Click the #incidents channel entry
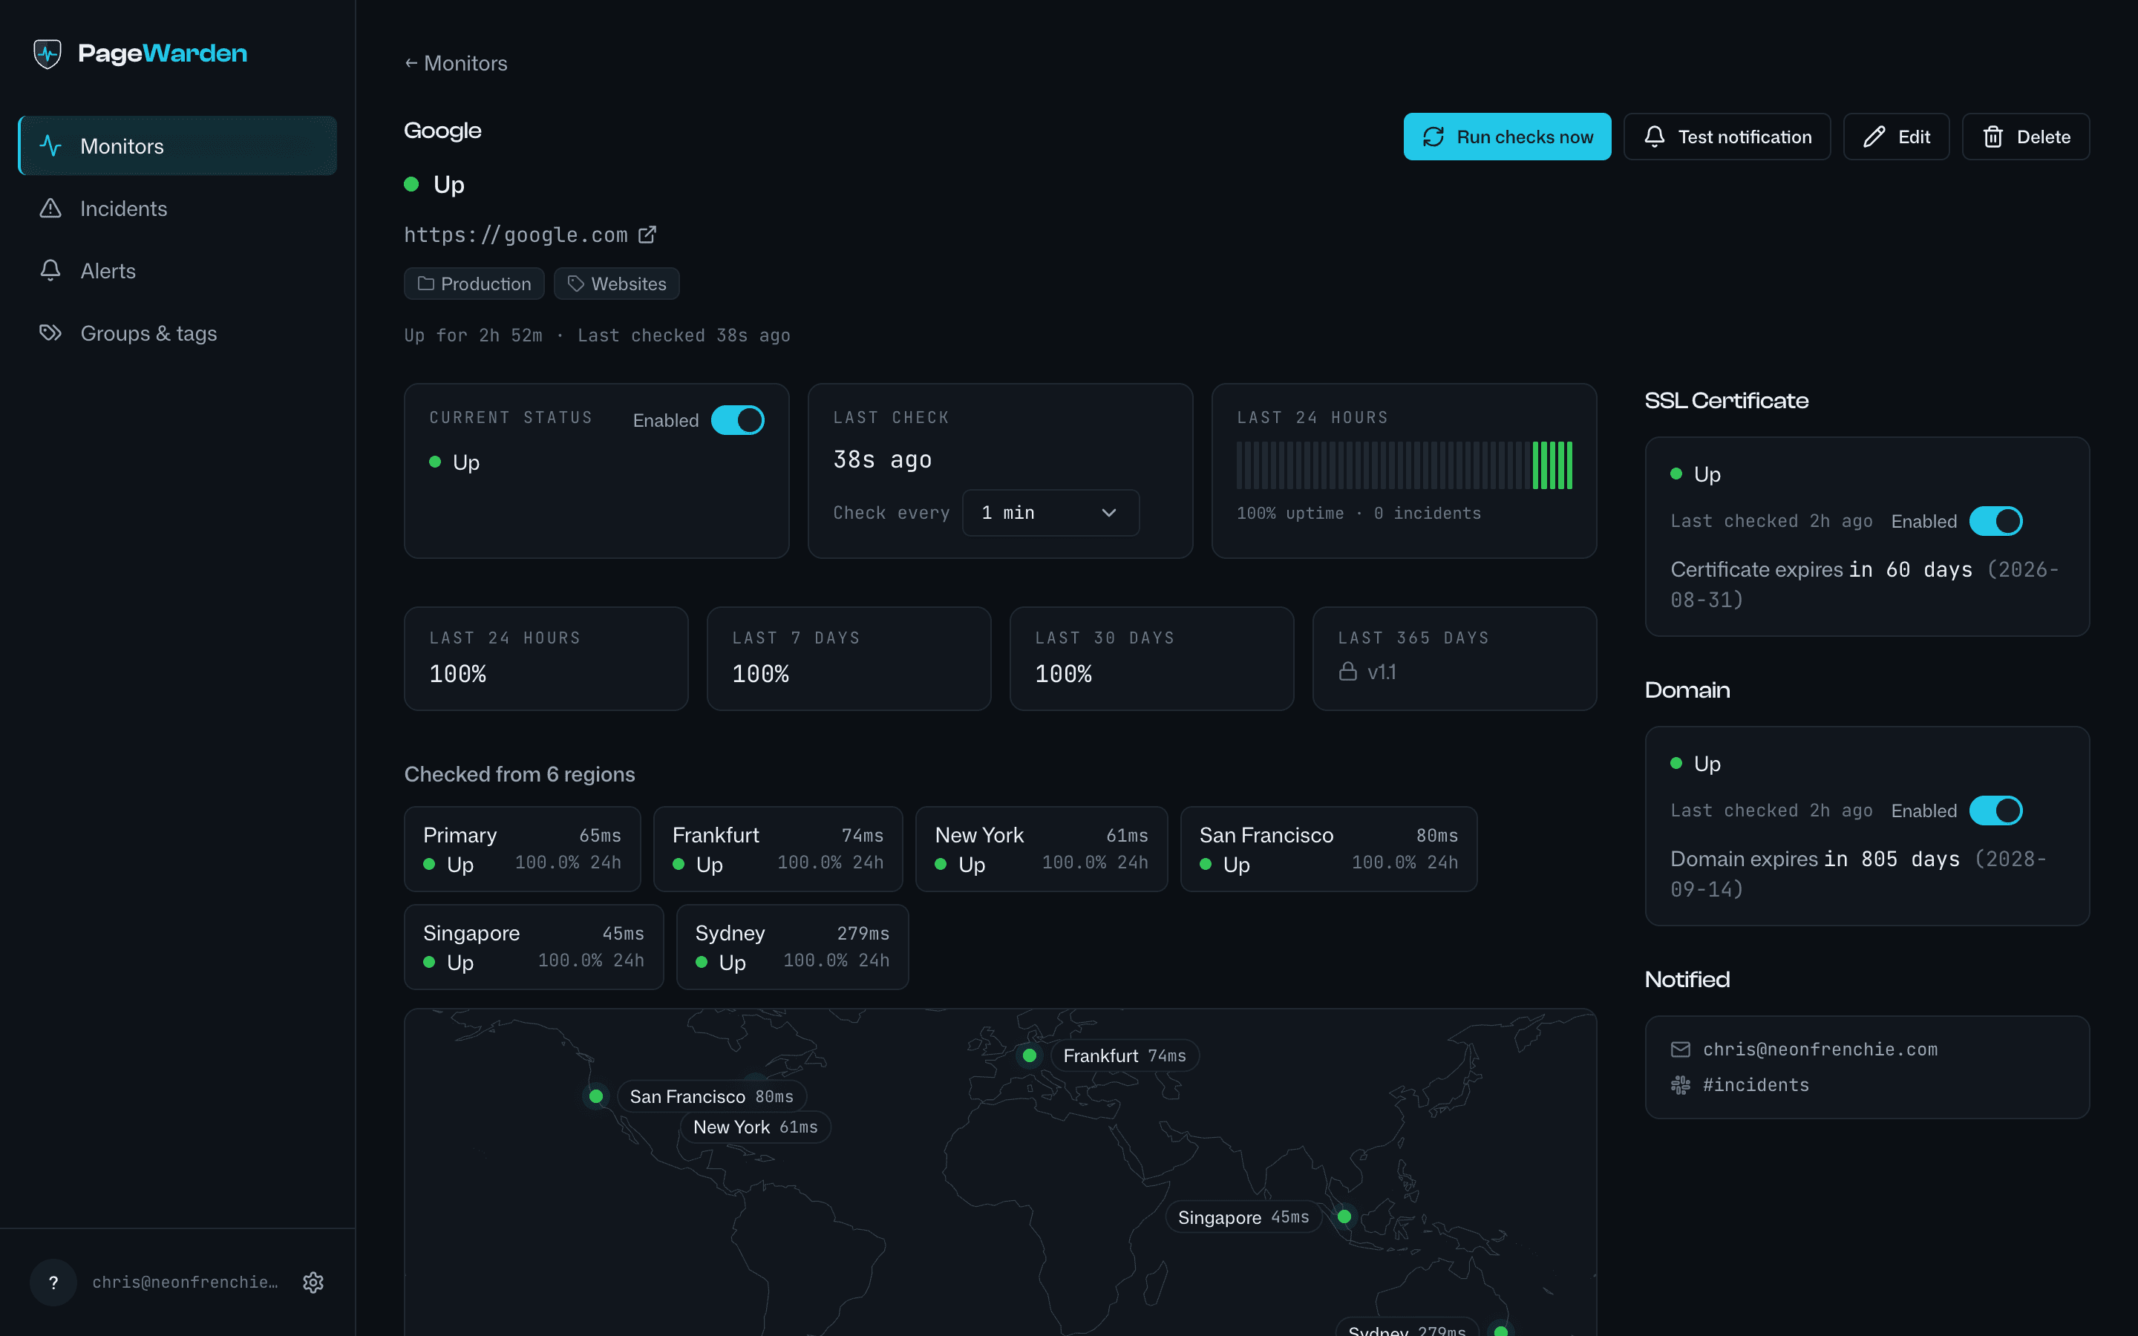The height and width of the screenshot is (1336, 2138). (x=1756, y=1085)
